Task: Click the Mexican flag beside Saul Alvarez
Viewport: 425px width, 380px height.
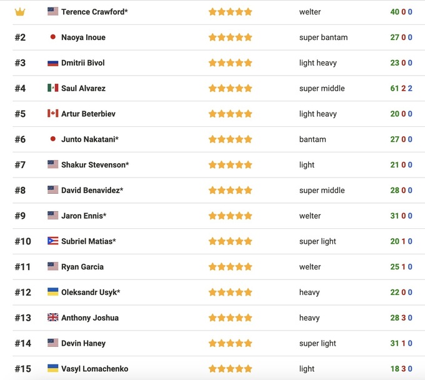Action: click(53, 88)
